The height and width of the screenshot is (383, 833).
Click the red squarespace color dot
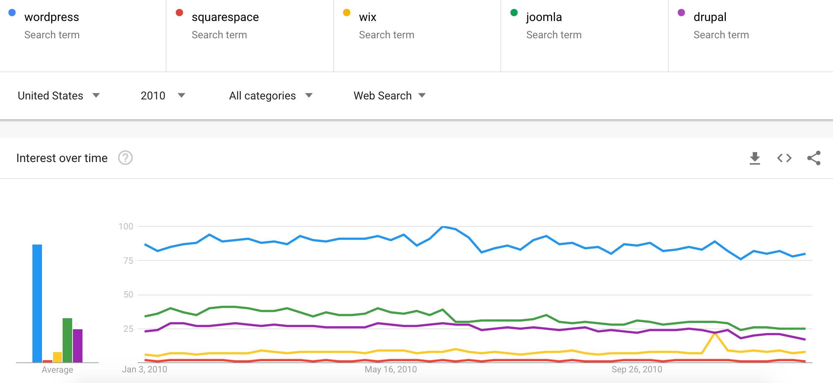[x=179, y=13]
